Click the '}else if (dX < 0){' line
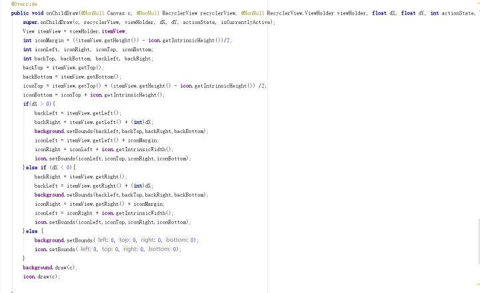480x293 pixels. pos(49,168)
